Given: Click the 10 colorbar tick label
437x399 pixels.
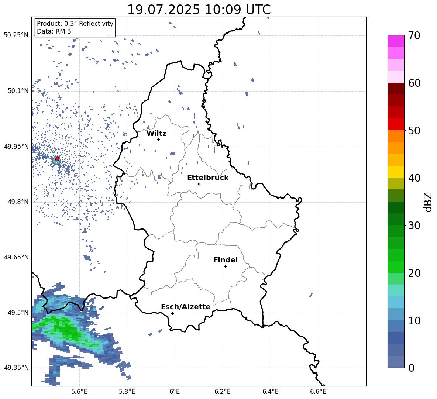Looking at the screenshot, I should click(x=414, y=320).
